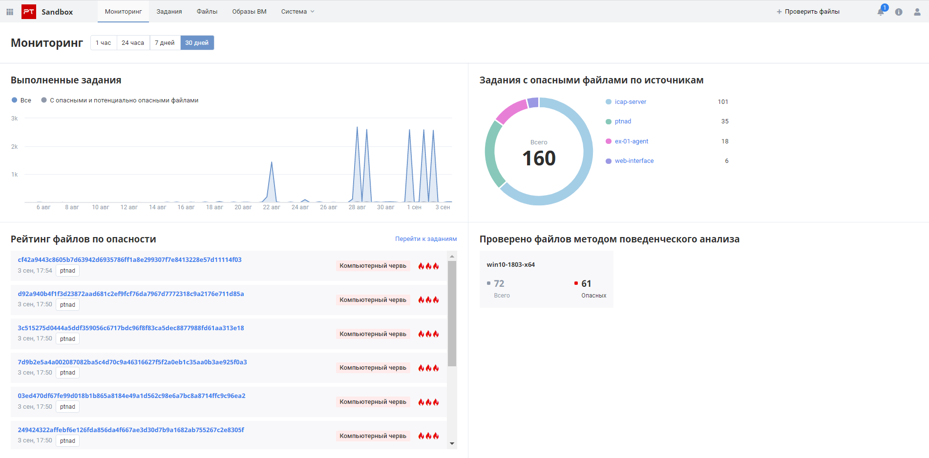Open the user profile icon
The image size is (929, 458).
point(917,12)
